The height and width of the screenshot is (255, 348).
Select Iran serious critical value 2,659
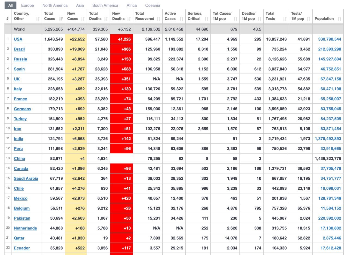pyautogui.click(x=203, y=129)
